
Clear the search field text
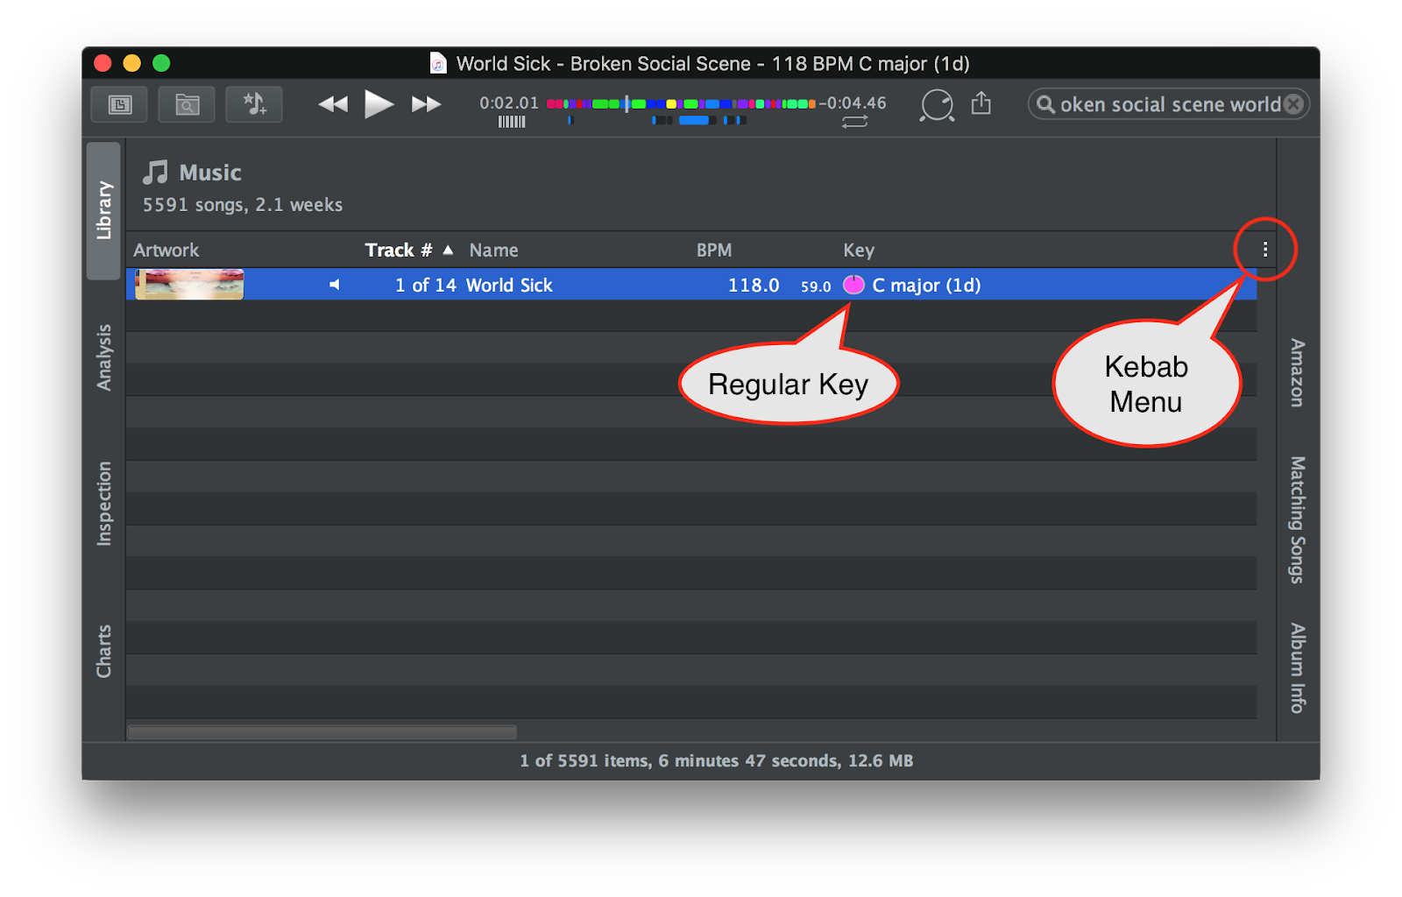[x=1293, y=104]
